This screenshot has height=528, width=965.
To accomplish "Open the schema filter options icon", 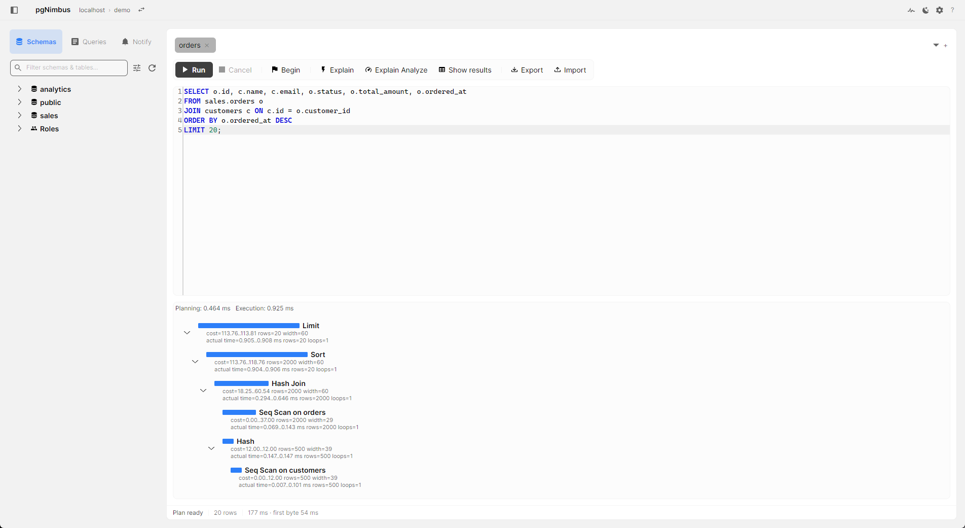I will click(x=137, y=68).
